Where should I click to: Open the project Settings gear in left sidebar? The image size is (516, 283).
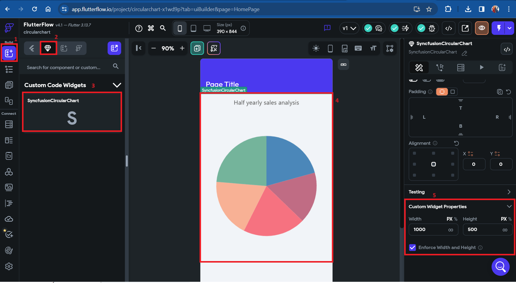(9, 266)
